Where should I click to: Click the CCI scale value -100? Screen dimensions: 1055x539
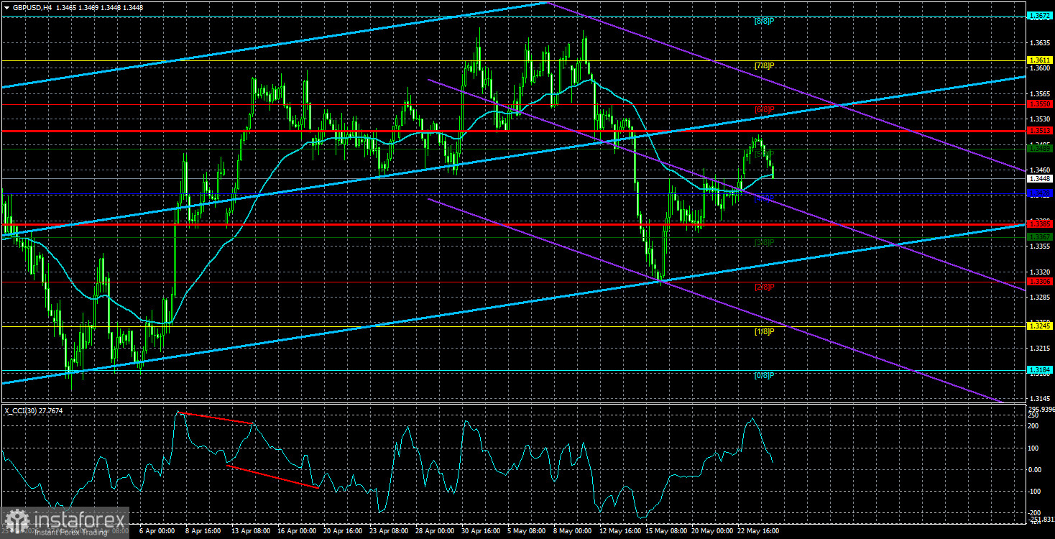(x=1036, y=492)
